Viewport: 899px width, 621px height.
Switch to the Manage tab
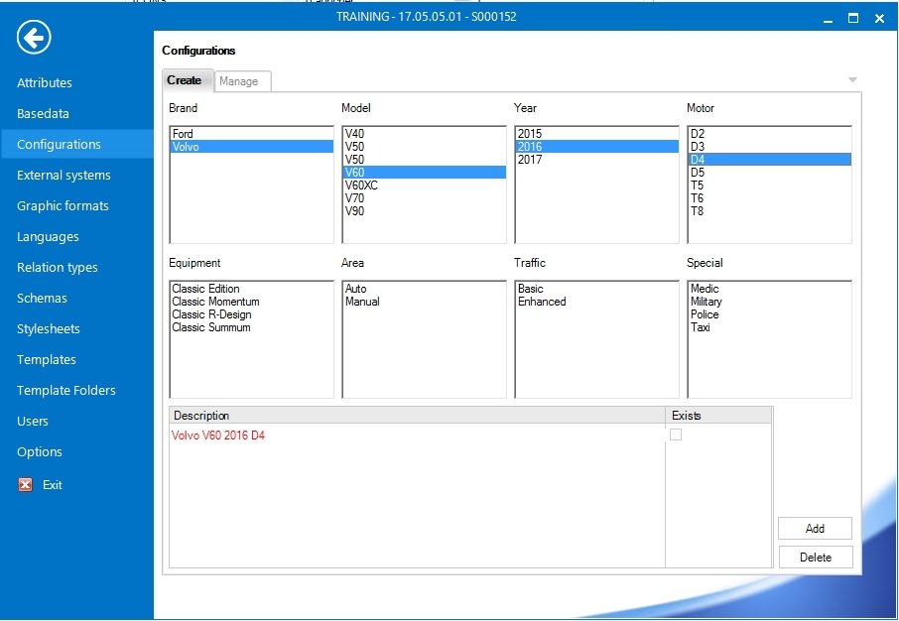pyautogui.click(x=239, y=81)
